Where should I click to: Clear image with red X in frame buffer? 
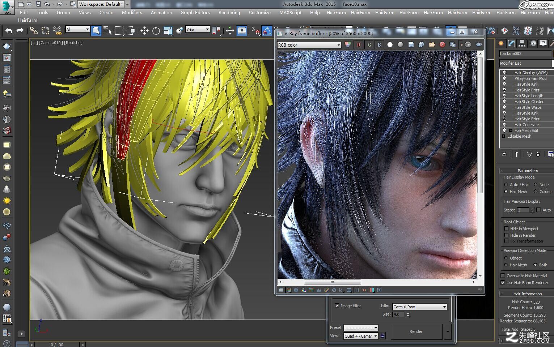point(442,44)
